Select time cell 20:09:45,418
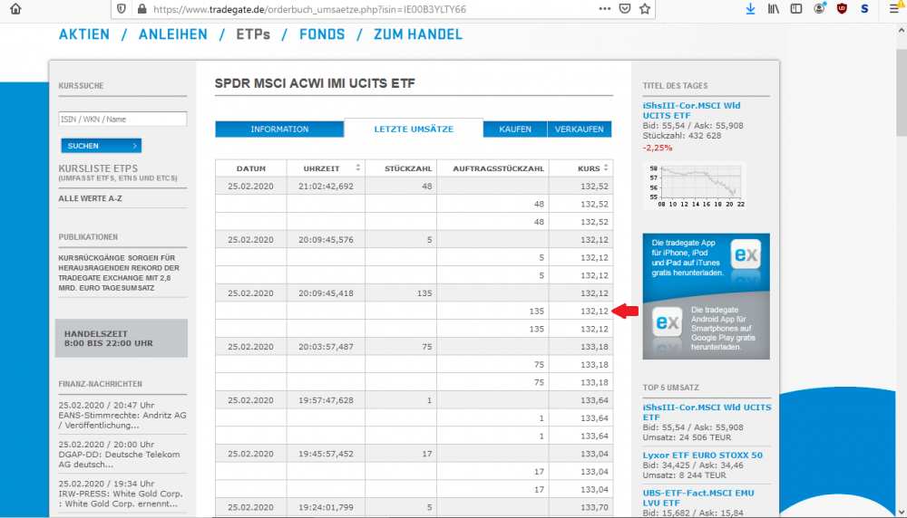 click(326, 293)
